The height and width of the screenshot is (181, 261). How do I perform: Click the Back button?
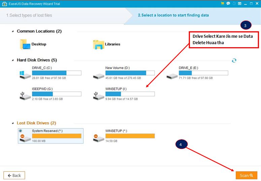(x=14, y=175)
